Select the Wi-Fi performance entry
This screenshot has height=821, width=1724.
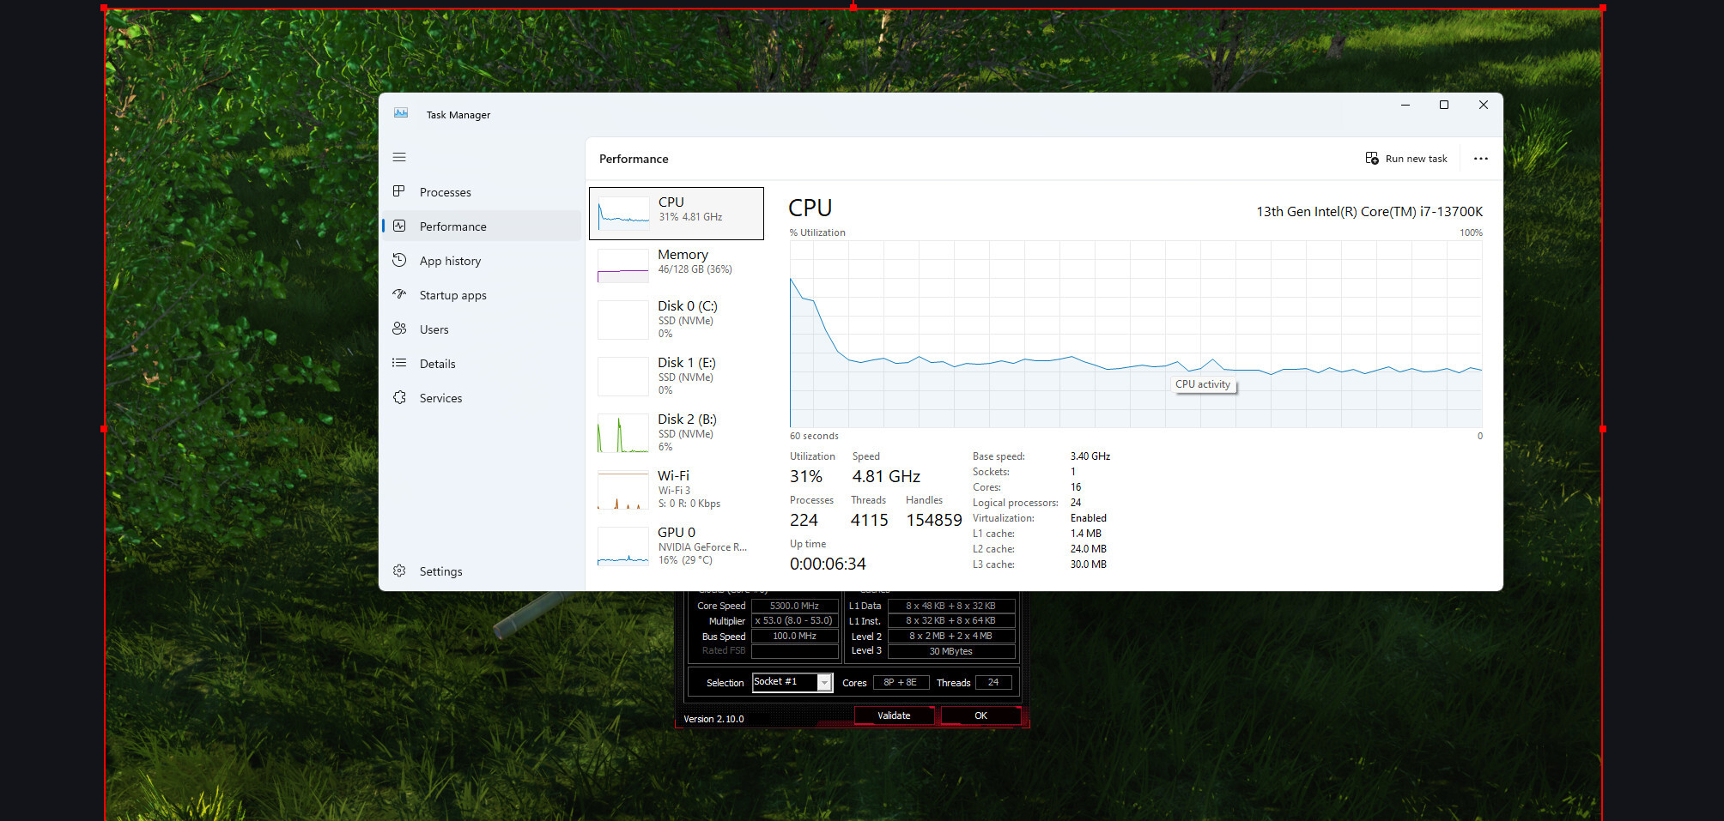[677, 490]
